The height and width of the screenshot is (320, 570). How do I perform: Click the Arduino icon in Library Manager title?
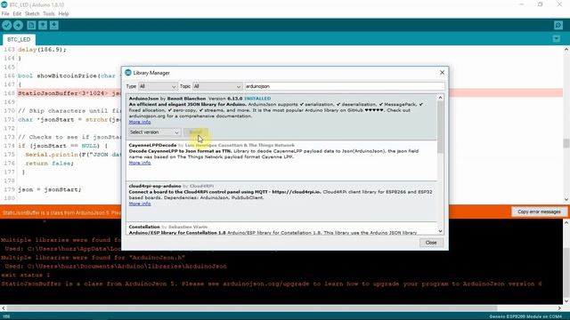click(128, 73)
